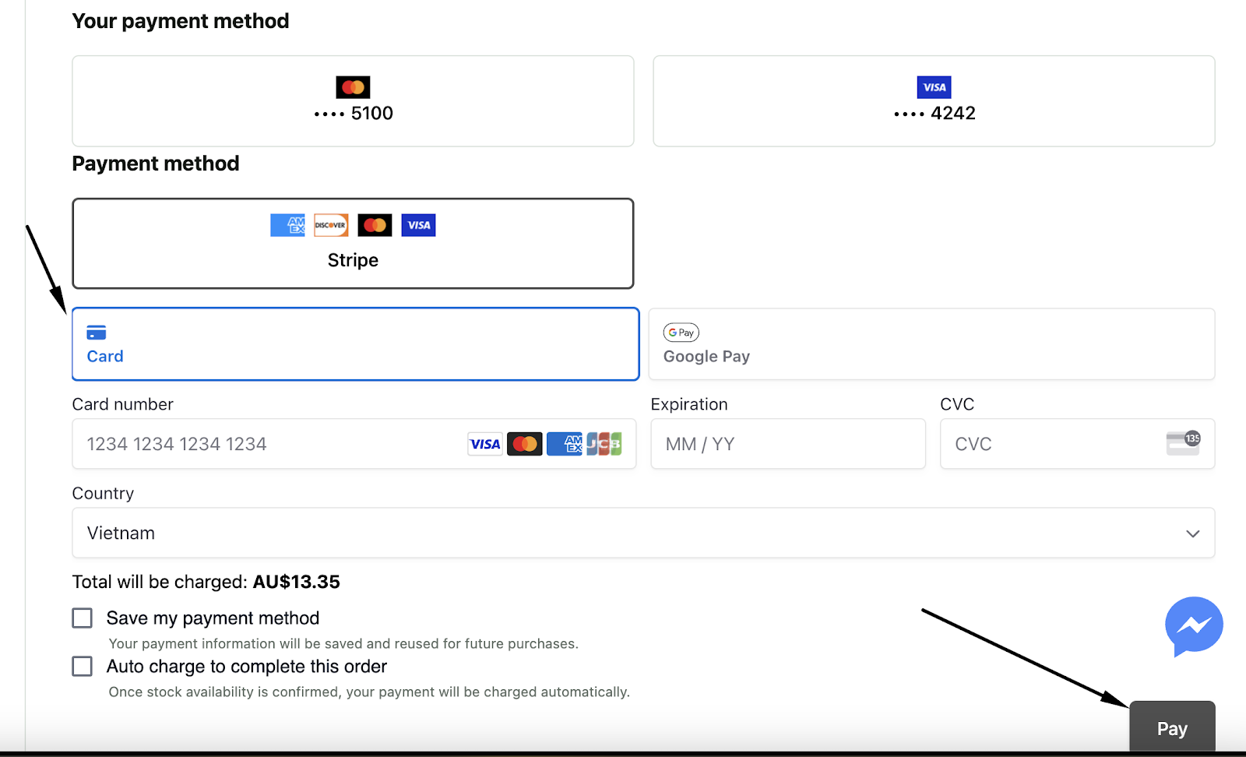Viewport: 1246px width, 757px height.
Task: Click the Discover icon in Stripe box
Action: [x=331, y=225]
